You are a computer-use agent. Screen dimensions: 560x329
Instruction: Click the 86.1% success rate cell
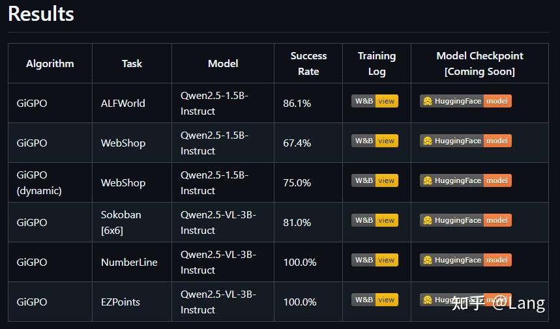[297, 103]
